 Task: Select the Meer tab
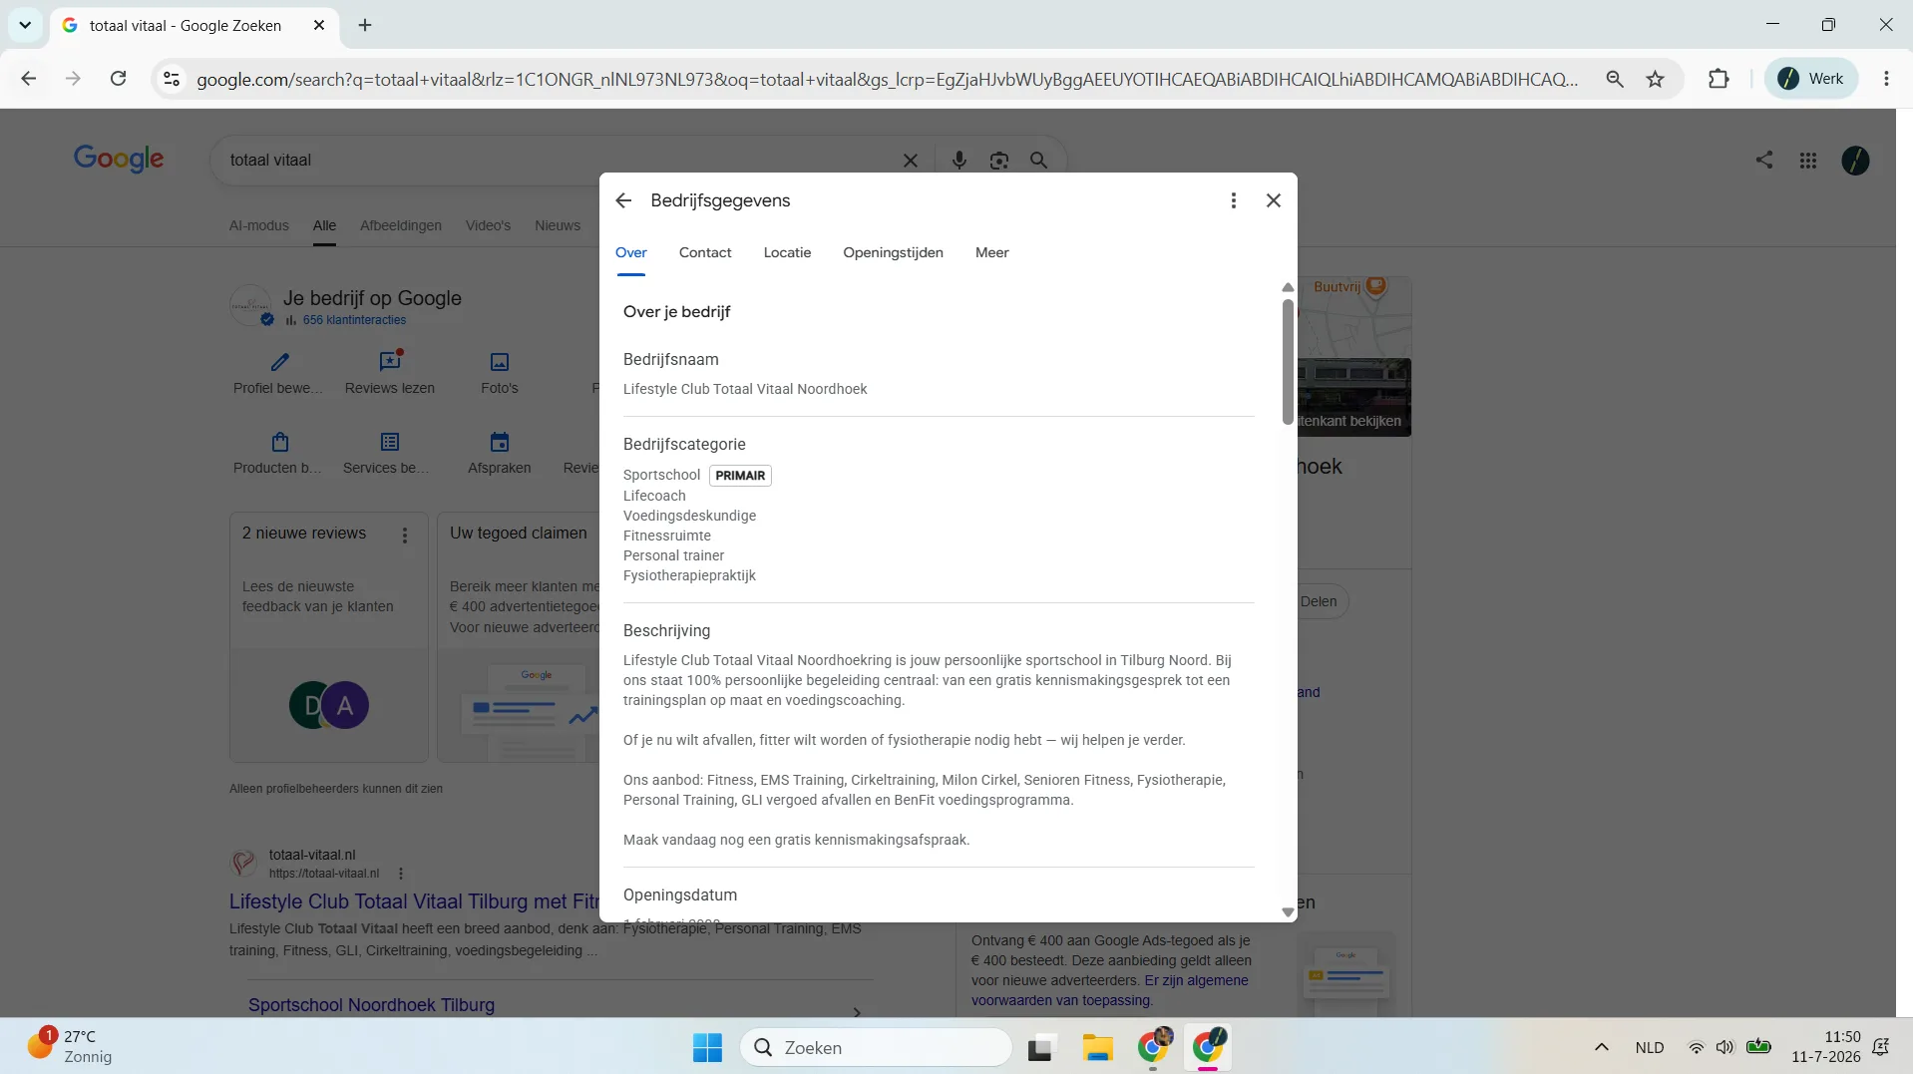click(991, 252)
